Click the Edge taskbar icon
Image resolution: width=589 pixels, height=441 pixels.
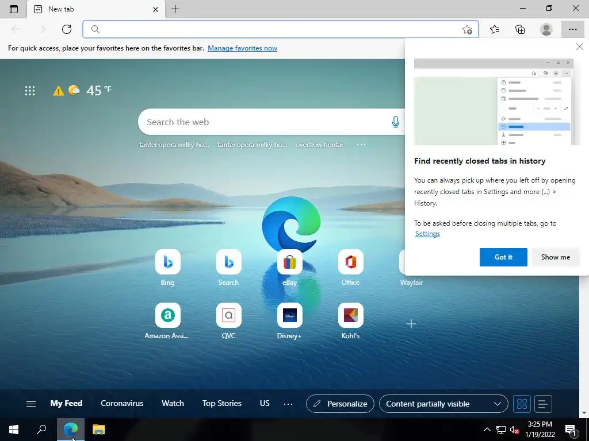coord(71,430)
